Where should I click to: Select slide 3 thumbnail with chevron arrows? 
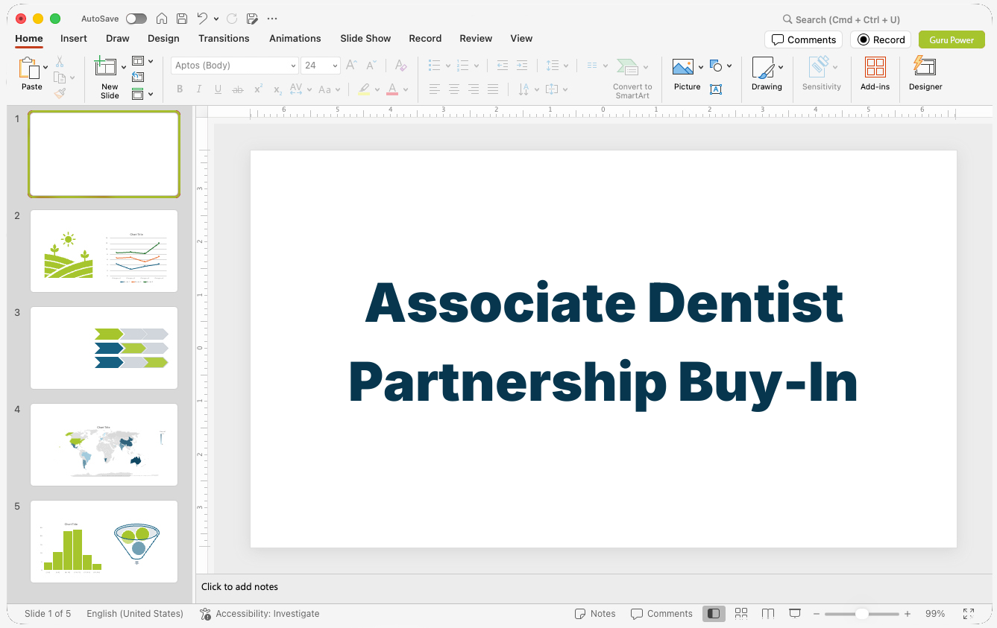pyautogui.click(x=104, y=348)
